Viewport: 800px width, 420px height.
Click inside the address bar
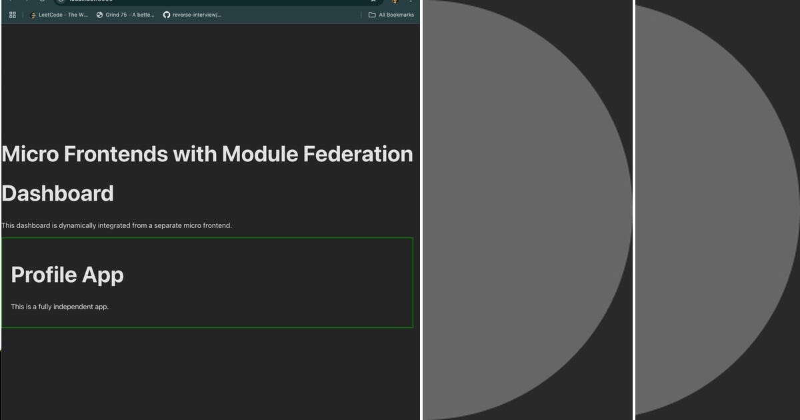(200, 1)
